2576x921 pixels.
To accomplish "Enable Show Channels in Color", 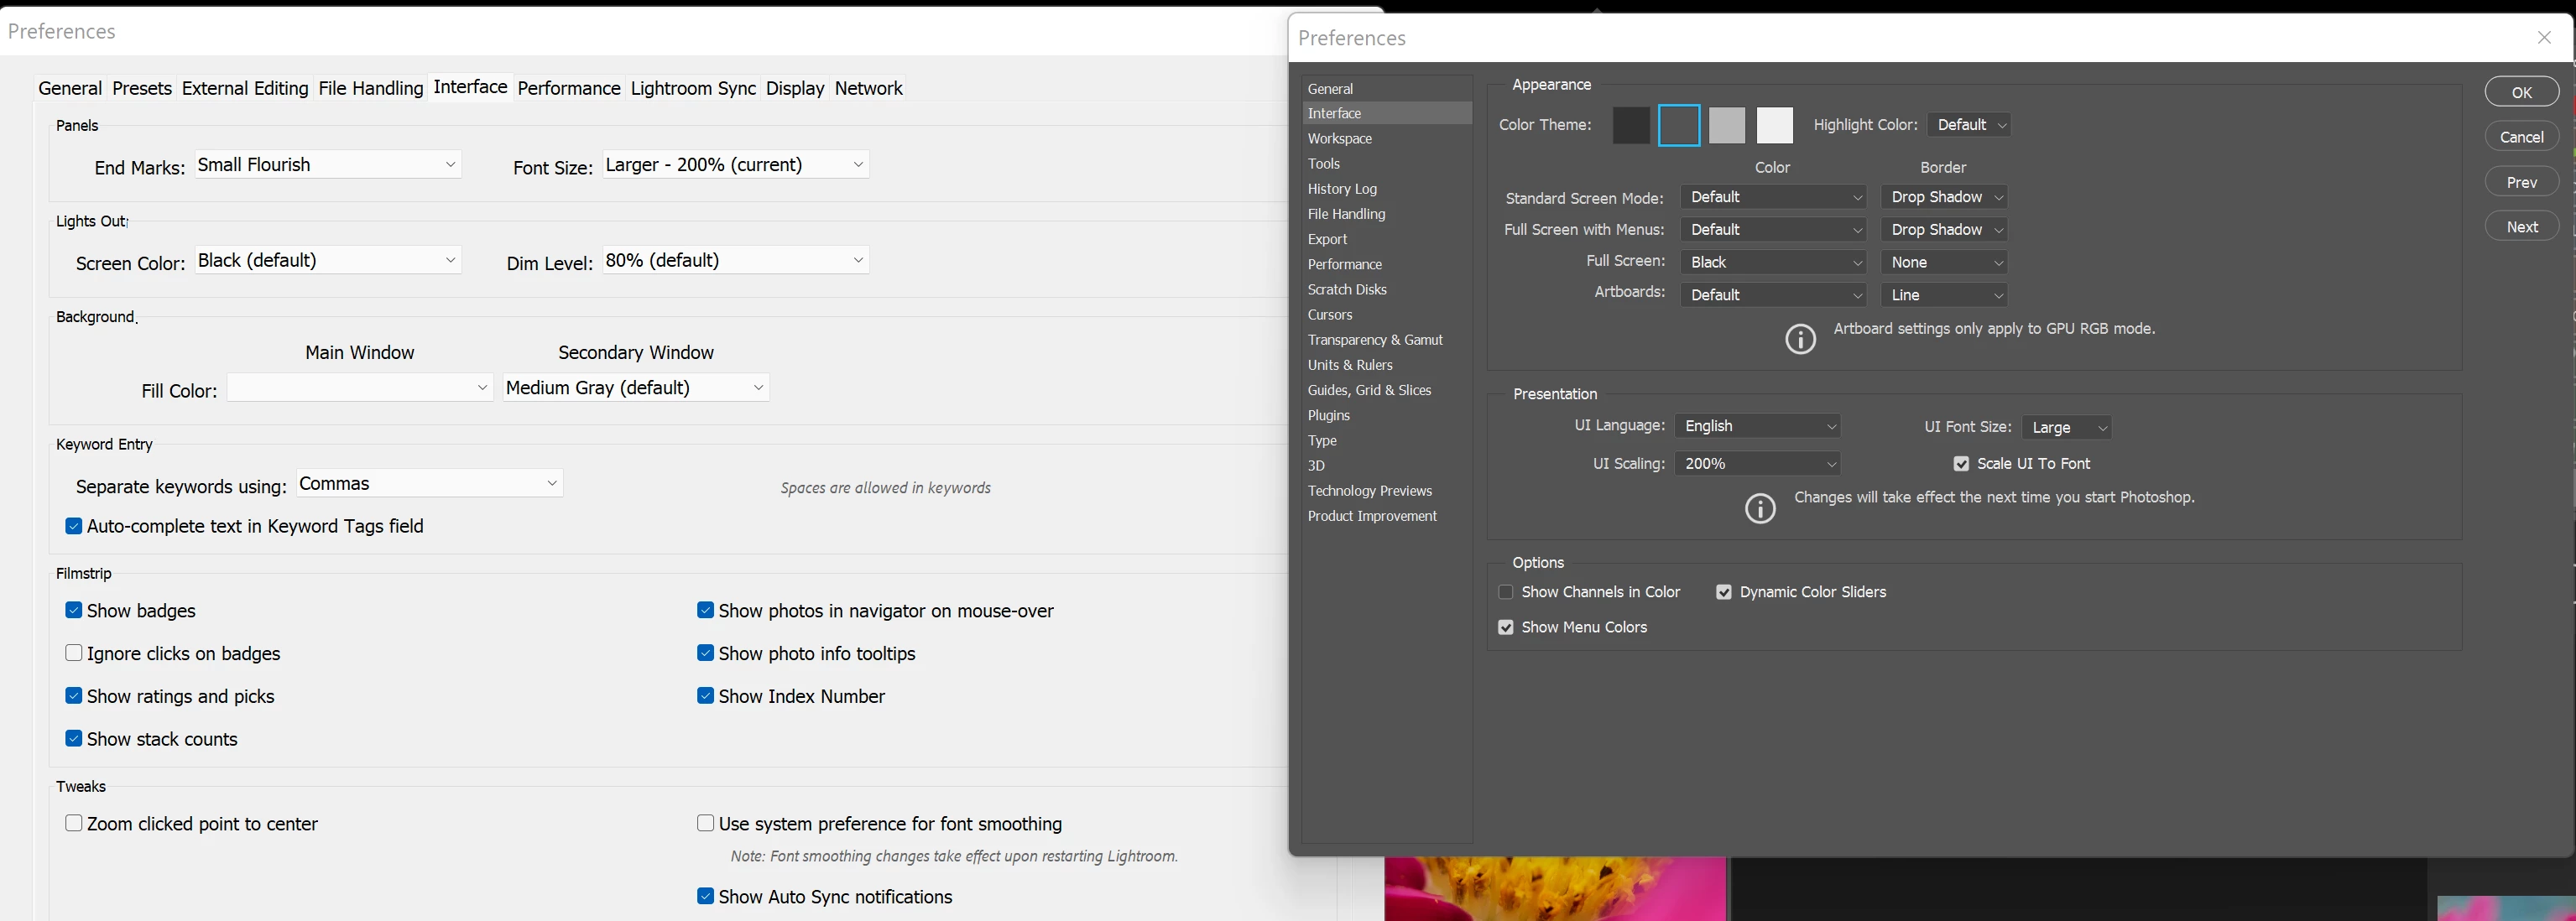I will [1506, 592].
